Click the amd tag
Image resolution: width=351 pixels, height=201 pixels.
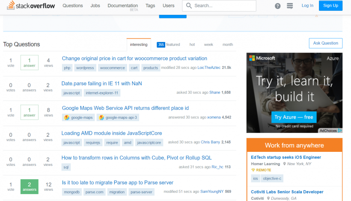128,142
